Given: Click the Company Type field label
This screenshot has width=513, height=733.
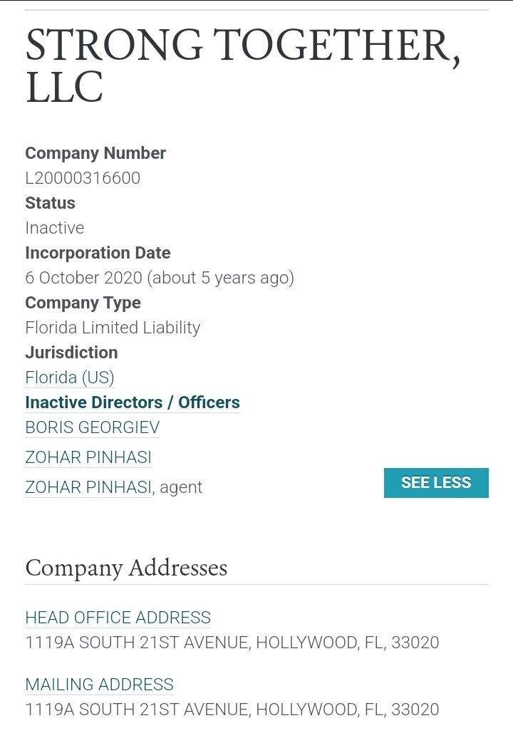Looking at the screenshot, I should [83, 303].
